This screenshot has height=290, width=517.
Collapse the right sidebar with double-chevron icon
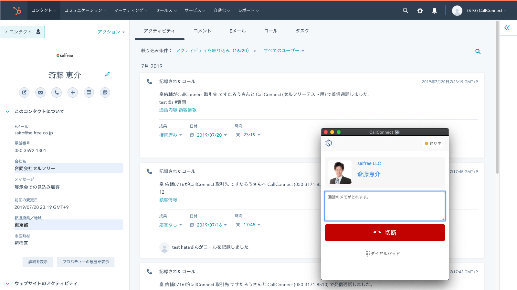[x=507, y=28]
